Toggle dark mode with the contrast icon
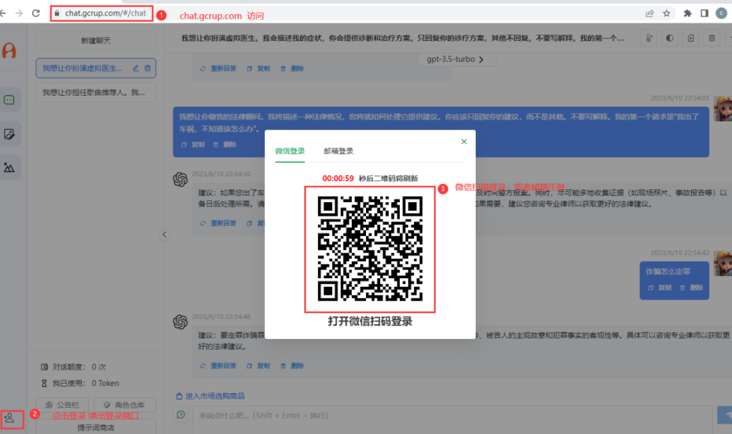 (669, 39)
